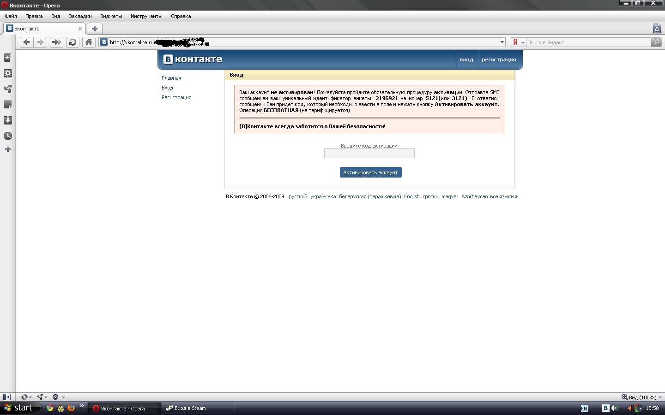Expand the address bar history dropdown
This screenshot has width=665, height=415.
click(x=502, y=42)
